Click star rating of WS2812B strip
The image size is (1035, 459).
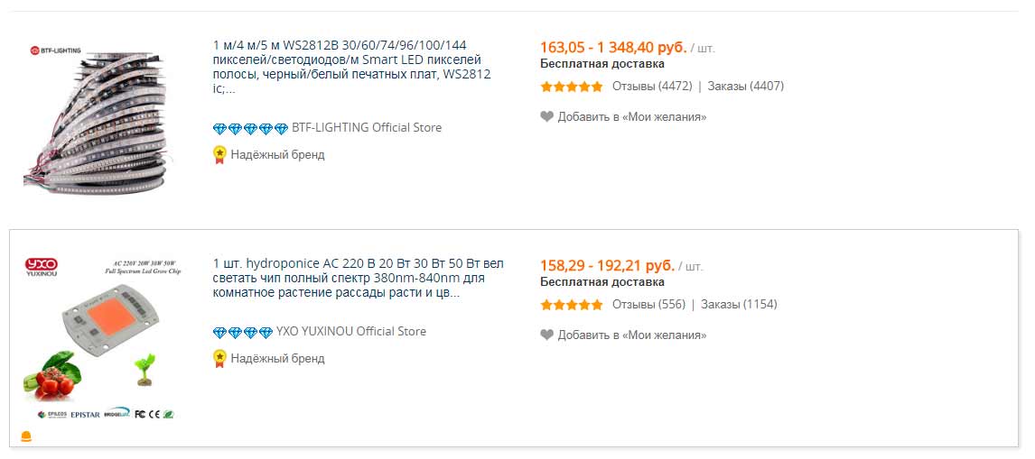tap(572, 87)
